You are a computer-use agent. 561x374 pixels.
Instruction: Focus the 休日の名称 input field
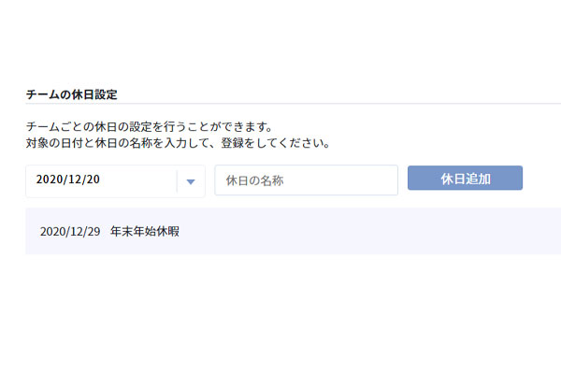[306, 180]
